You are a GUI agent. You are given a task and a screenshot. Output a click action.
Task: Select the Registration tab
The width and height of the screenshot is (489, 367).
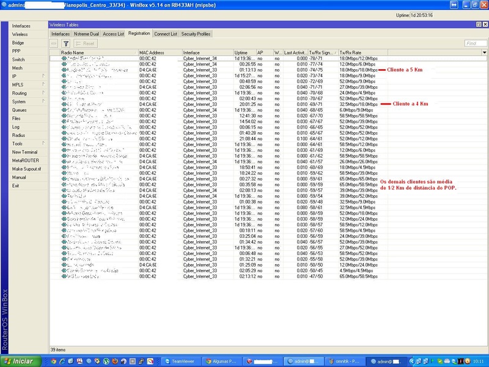click(139, 34)
